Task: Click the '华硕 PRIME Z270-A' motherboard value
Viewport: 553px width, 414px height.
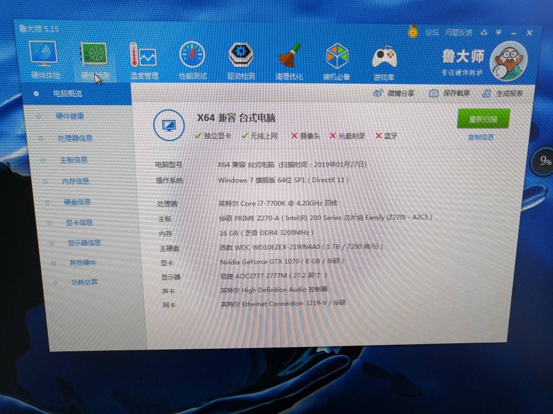Action: point(249,218)
